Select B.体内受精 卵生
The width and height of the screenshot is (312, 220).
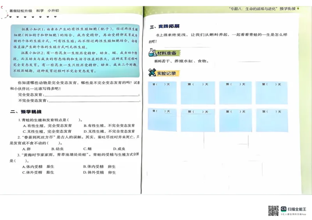99,167
